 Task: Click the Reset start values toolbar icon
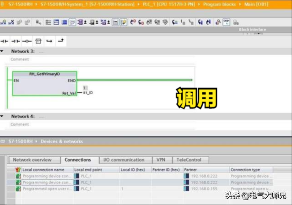point(38,22)
